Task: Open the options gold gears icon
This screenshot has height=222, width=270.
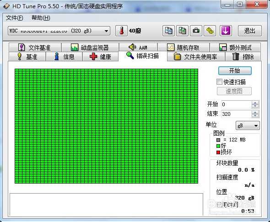Action: [x=210, y=31]
